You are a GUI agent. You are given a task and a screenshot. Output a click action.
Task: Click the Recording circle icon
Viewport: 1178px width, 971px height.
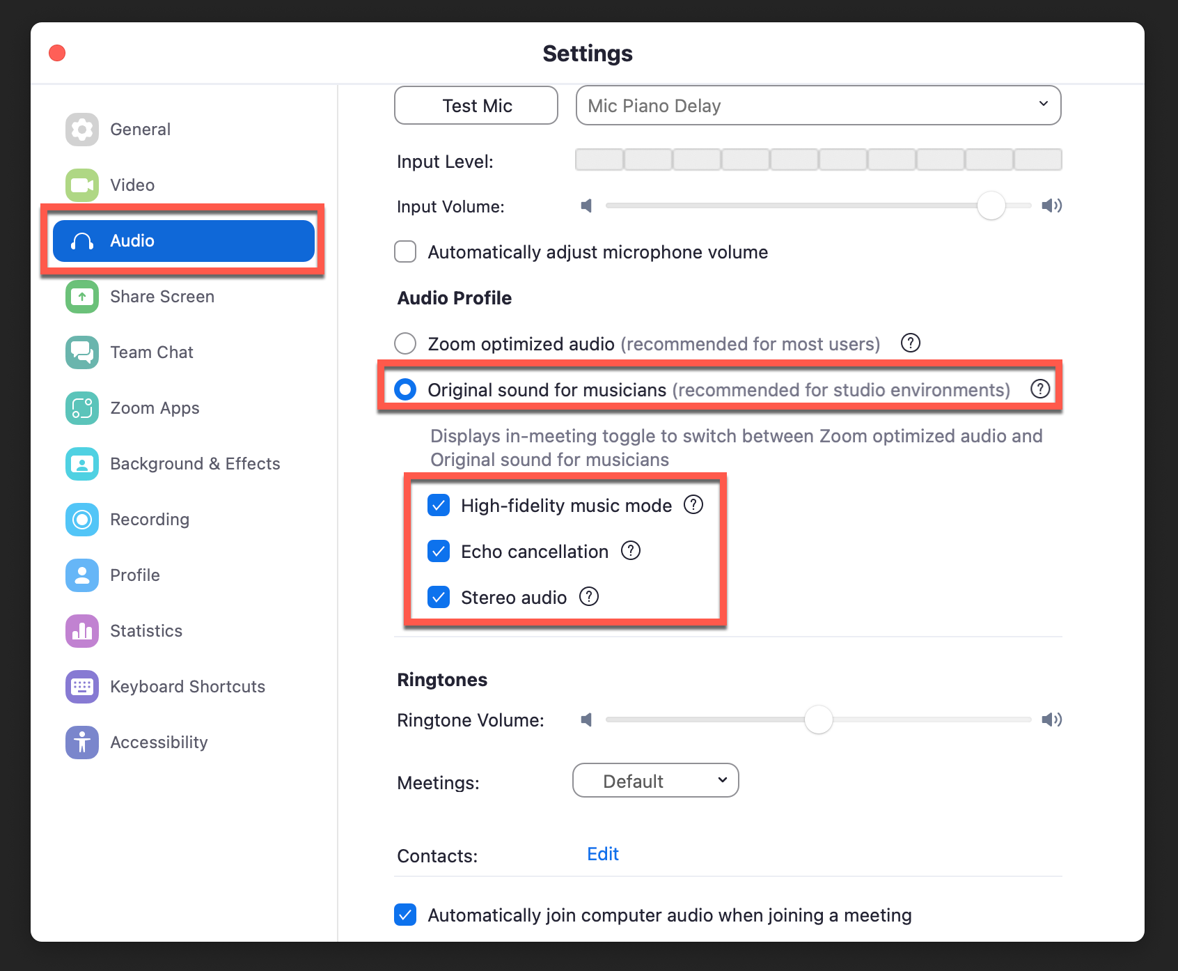pyautogui.click(x=82, y=520)
